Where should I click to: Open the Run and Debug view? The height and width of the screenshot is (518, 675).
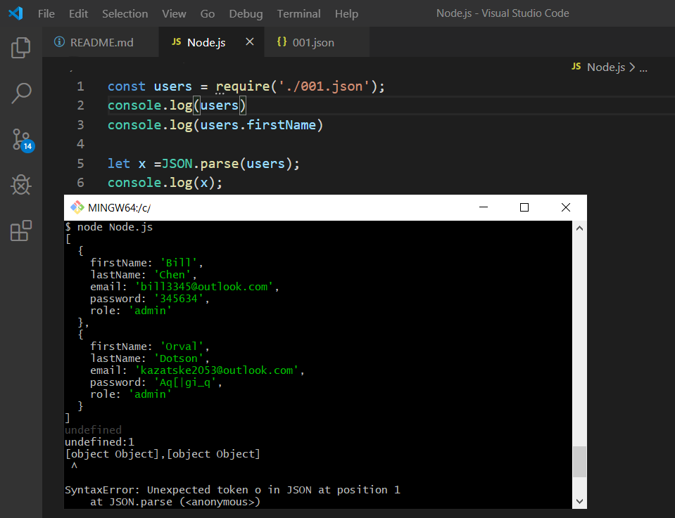click(20, 185)
